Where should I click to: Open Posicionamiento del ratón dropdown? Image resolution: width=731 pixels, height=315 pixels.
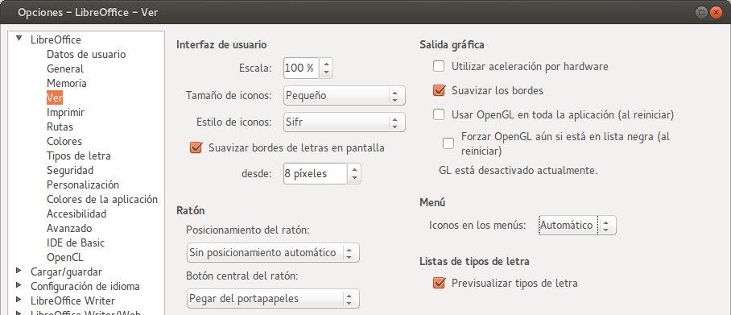[273, 252]
